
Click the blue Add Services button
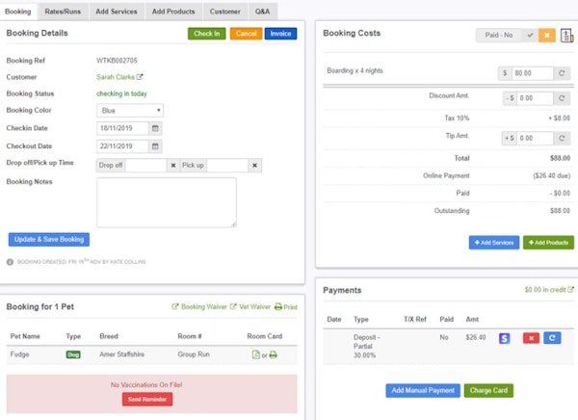coord(494,243)
